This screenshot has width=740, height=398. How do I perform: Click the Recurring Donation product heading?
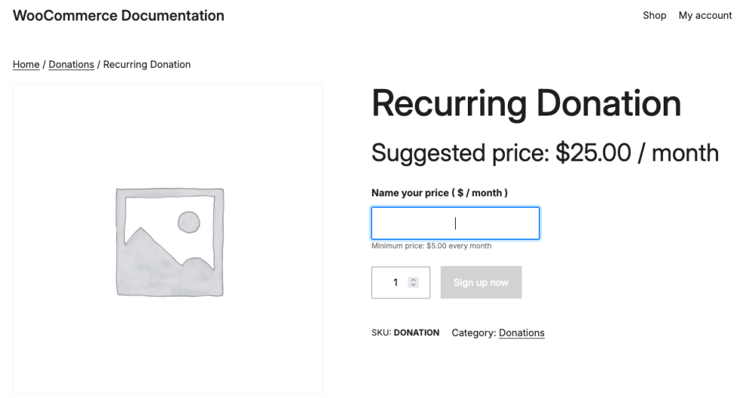(x=526, y=103)
